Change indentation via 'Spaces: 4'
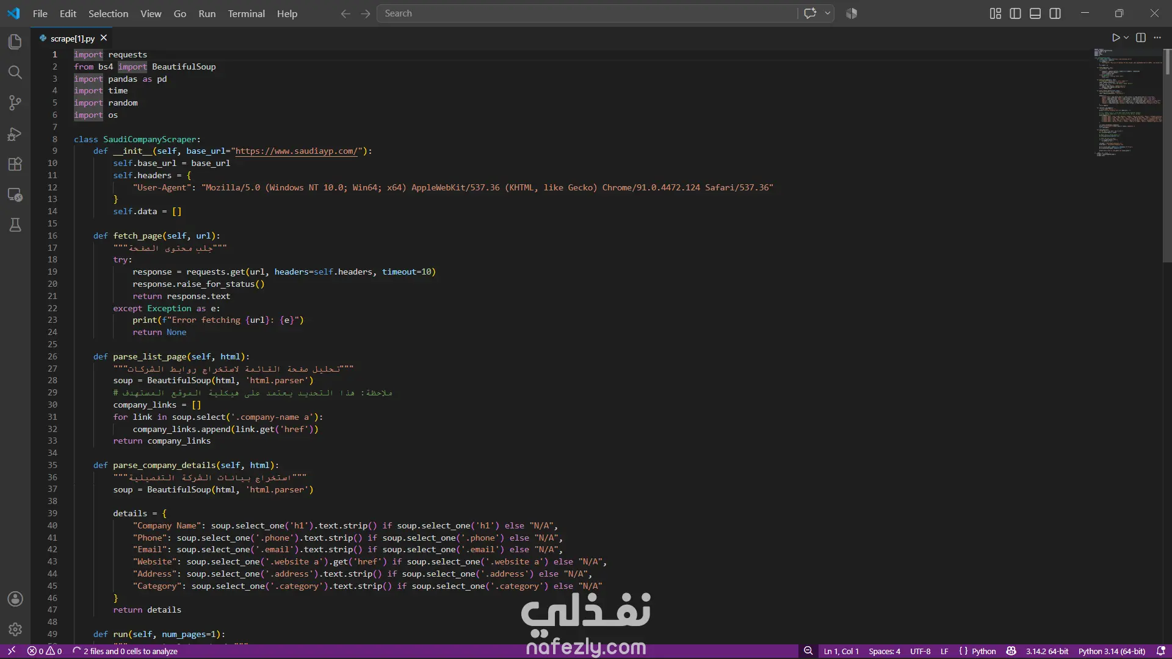 pyautogui.click(x=884, y=651)
